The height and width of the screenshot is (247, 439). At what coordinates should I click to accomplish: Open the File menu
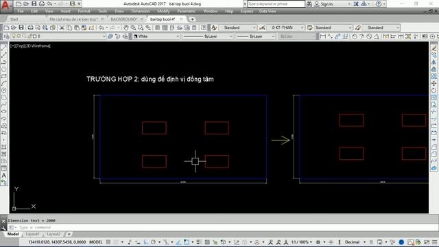[x=21, y=11]
